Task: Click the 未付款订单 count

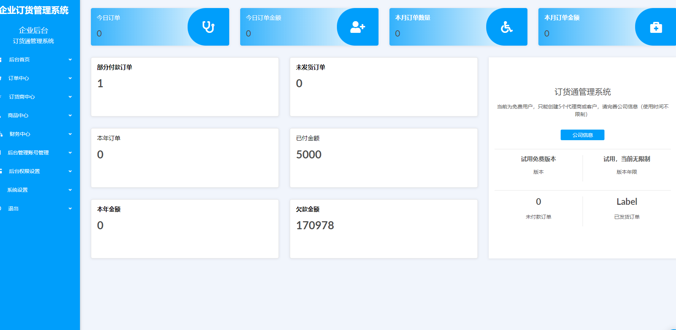Action: click(x=538, y=202)
